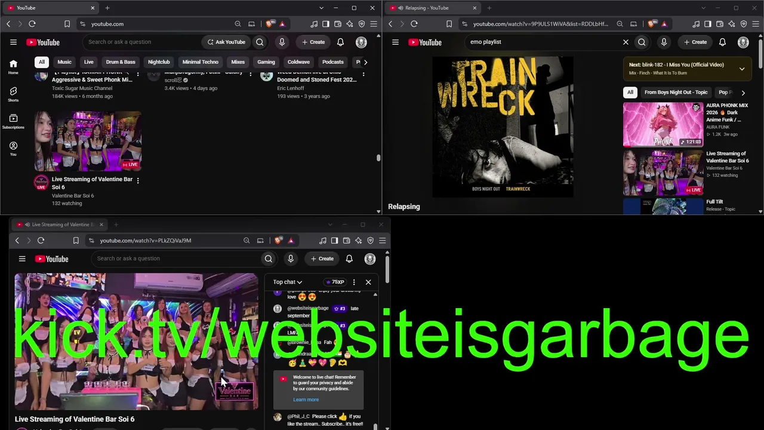The width and height of the screenshot is (764, 430).
Task: Open the new tab button in the Live Streaming window
Action: coord(116,225)
